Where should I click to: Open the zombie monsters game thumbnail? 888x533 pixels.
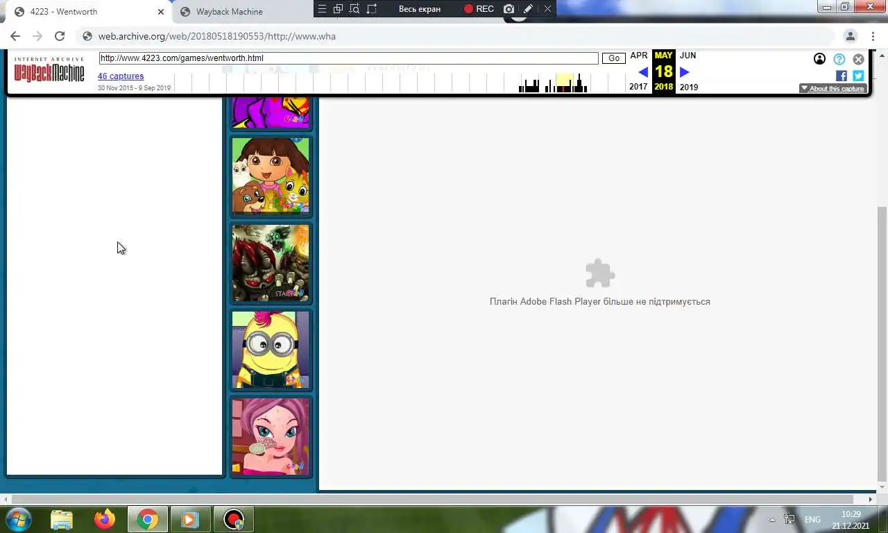tap(271, 262)
